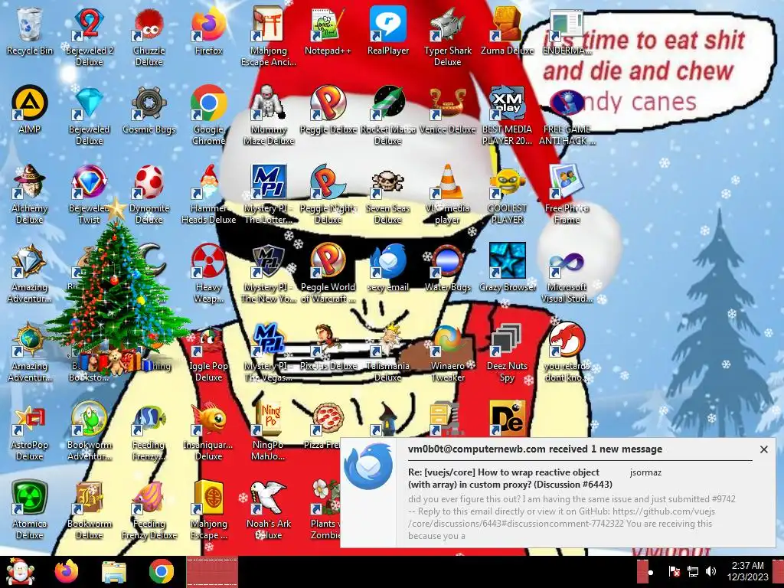Select Bejeweled Twist shortcut
This screenshot has height=588, width=784.
click(x=89, y=194)
